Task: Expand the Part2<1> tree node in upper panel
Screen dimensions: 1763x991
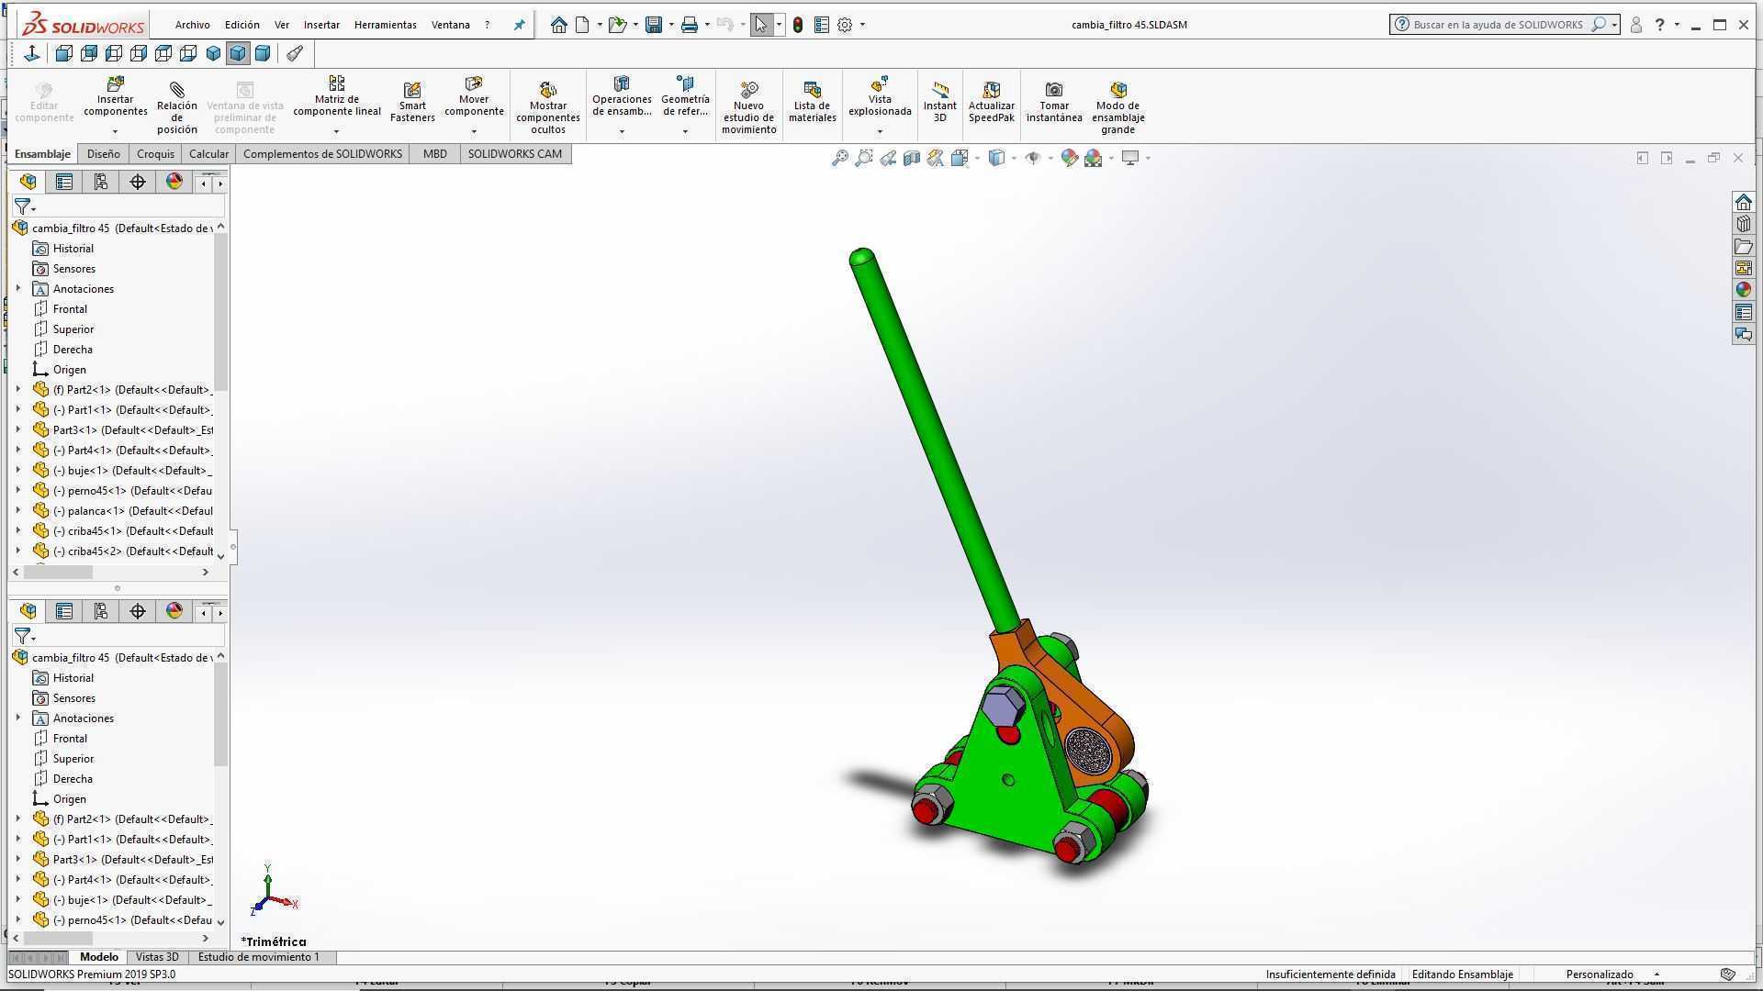Action: 18,389
